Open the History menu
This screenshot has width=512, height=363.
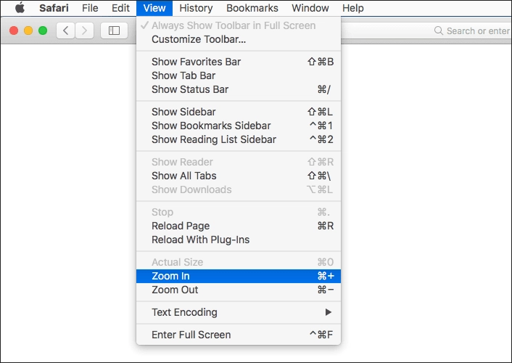(x=196, y=8)
